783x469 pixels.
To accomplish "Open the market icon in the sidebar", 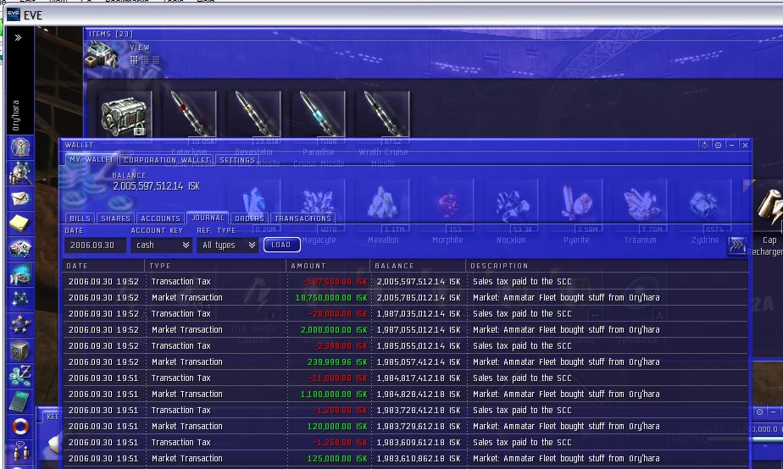I will point(20,274).
